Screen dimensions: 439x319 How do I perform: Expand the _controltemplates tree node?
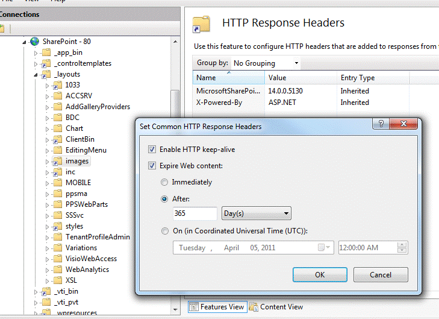[x=36, y=64]
